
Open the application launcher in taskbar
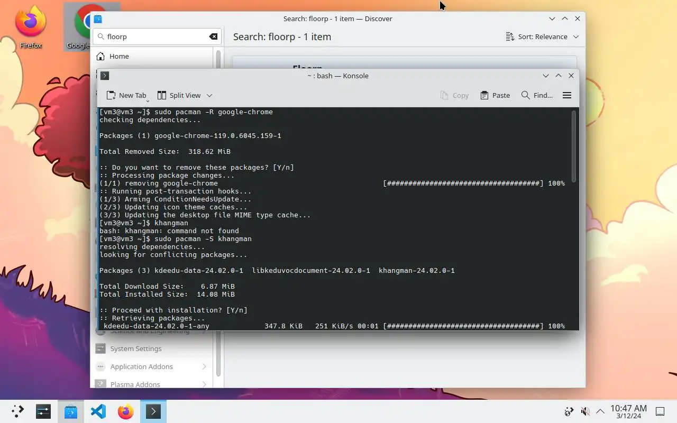pyautogui.click(x=18, y=411)
